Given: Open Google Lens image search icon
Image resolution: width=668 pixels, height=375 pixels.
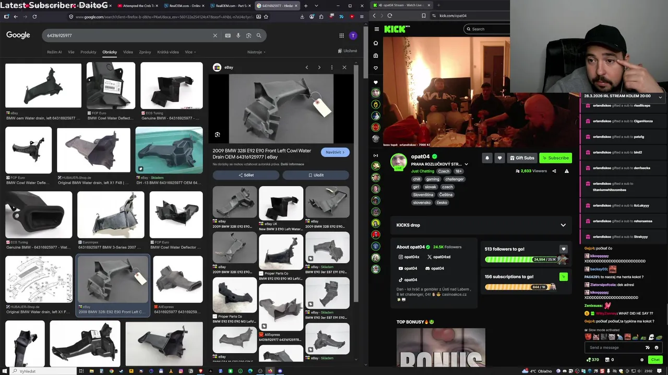Looking at the screenshot, I should (x=248, y=35).
